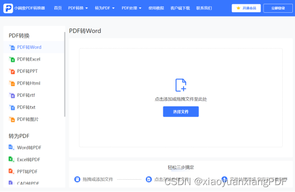Go to 首页 in the navigation bar
This screenshot has height=192, width=295.
pyautogui.click(x=58, y=8)
